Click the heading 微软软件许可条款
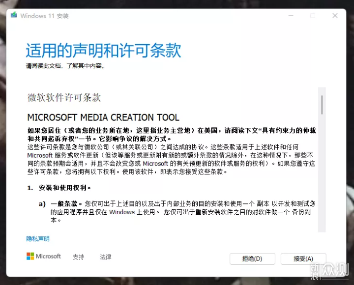 (64, 97)
